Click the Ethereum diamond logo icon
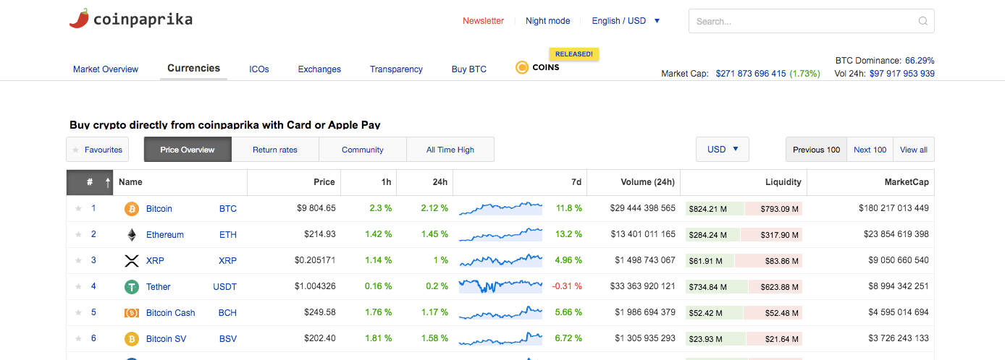This screenshot has width=1005, height=360. pyautogui.click(x=132, y=235)
